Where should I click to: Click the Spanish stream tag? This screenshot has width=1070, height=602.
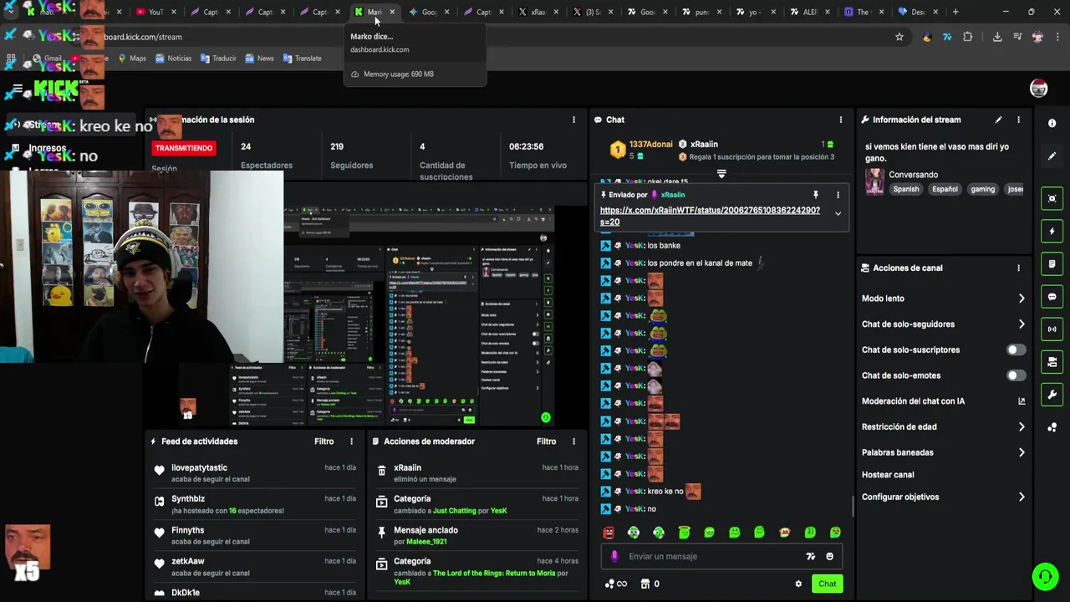tap(905, 189)
